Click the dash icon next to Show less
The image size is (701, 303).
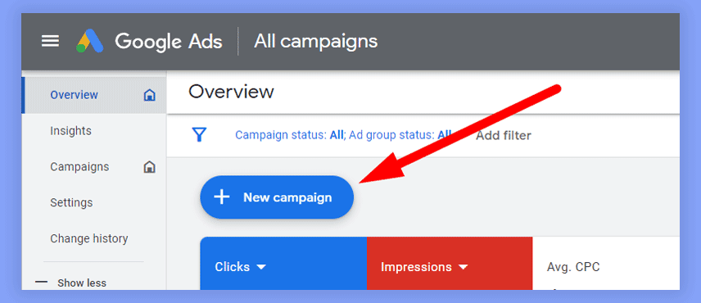click(x=41, y=283)
